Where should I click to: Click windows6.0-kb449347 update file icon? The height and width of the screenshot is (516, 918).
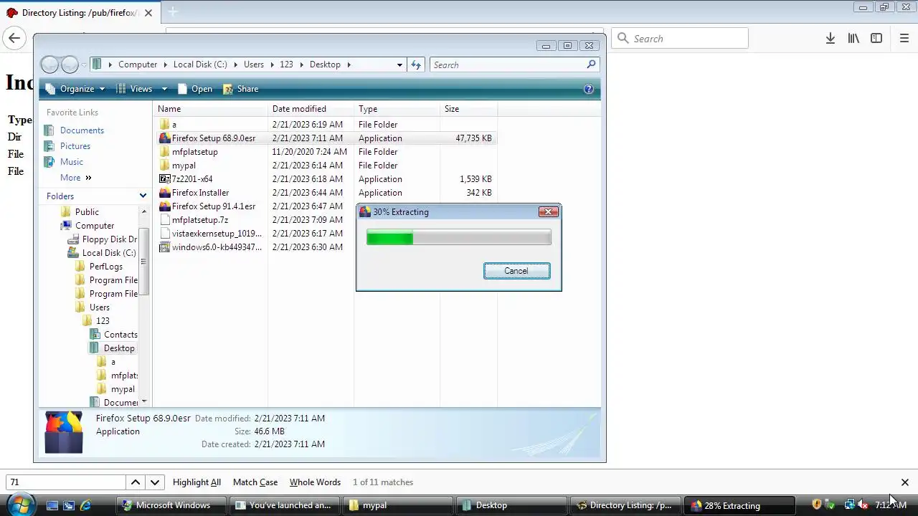(x=164, y=247)
